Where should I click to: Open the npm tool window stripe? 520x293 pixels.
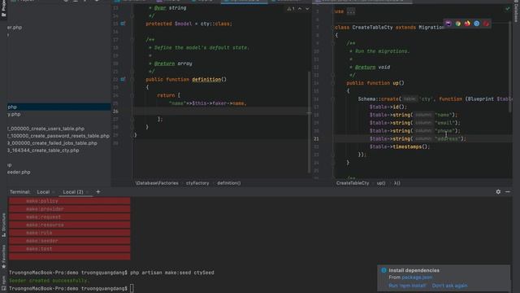coord(3,284)
